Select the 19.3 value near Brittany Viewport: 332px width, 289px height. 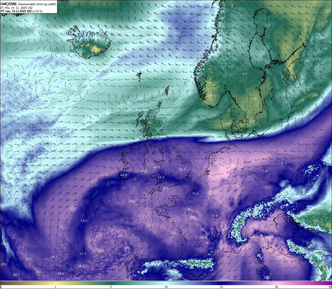(x=161, y=210)
